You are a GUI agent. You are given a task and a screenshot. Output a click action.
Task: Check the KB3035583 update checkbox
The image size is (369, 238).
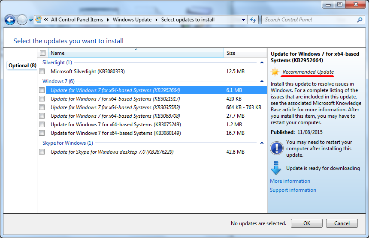click(42, 107)
